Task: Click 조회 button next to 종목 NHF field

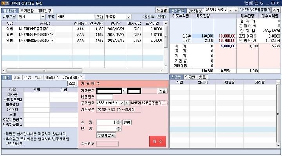Action: tap(99, 17)
